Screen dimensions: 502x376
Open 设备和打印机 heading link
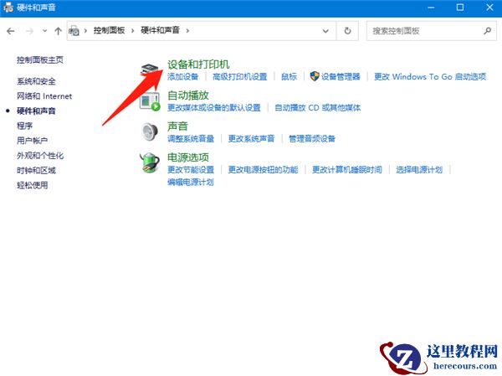coord(198,64)
